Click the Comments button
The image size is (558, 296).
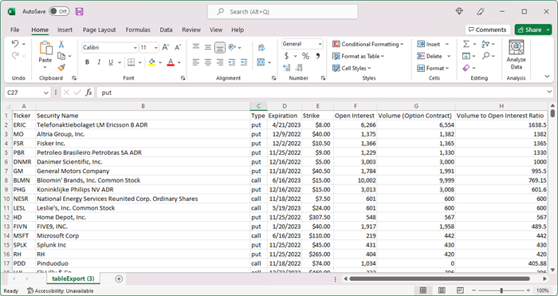click(488, 30)
